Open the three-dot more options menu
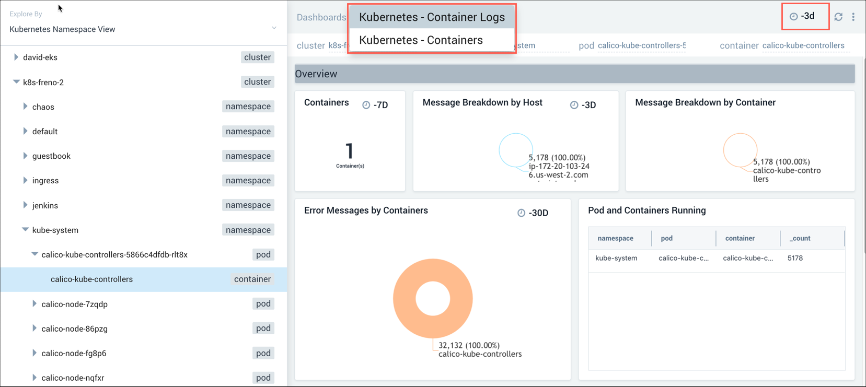 (x=853, y=17)
